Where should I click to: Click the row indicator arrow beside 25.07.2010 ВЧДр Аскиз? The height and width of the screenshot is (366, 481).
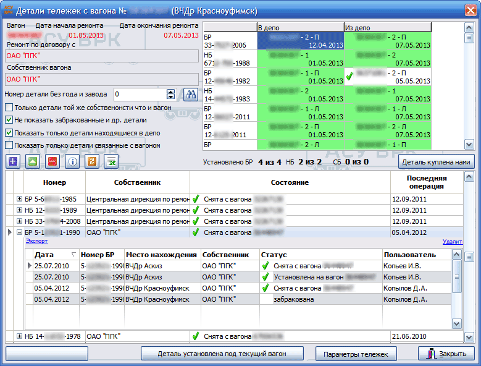coord(30,266)
